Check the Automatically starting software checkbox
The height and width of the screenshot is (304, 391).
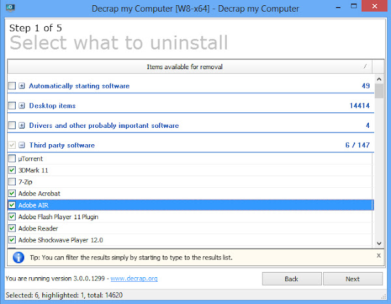tap(12, 85)
